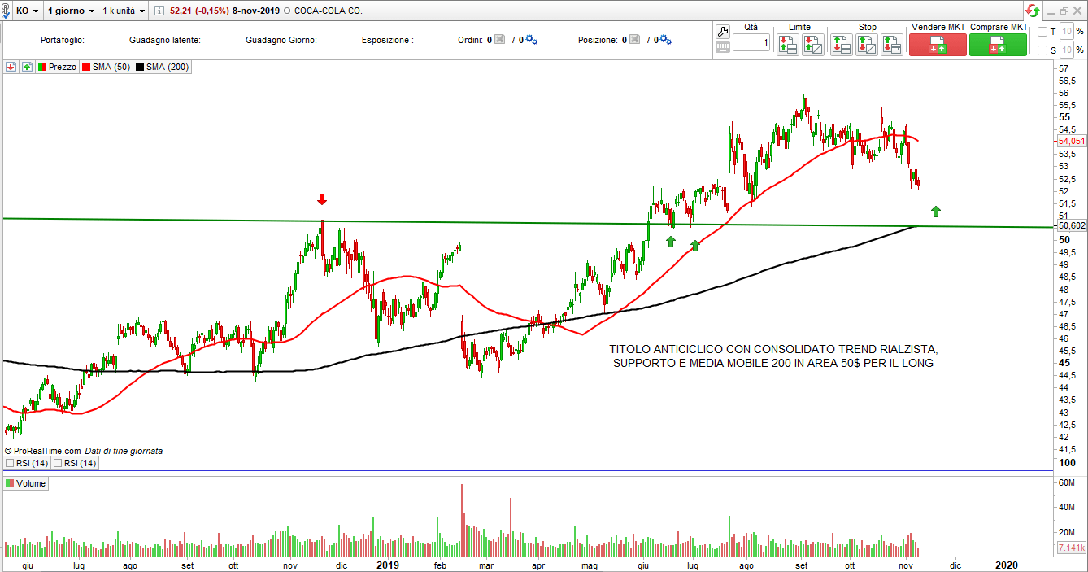Click the SMA (50) indicator label
The height and width of the screenshot is (572, 1088).
[x=106, y=67]
